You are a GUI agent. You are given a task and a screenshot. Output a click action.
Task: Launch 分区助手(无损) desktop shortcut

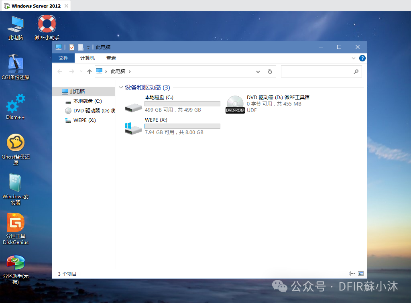pos(16,269)
